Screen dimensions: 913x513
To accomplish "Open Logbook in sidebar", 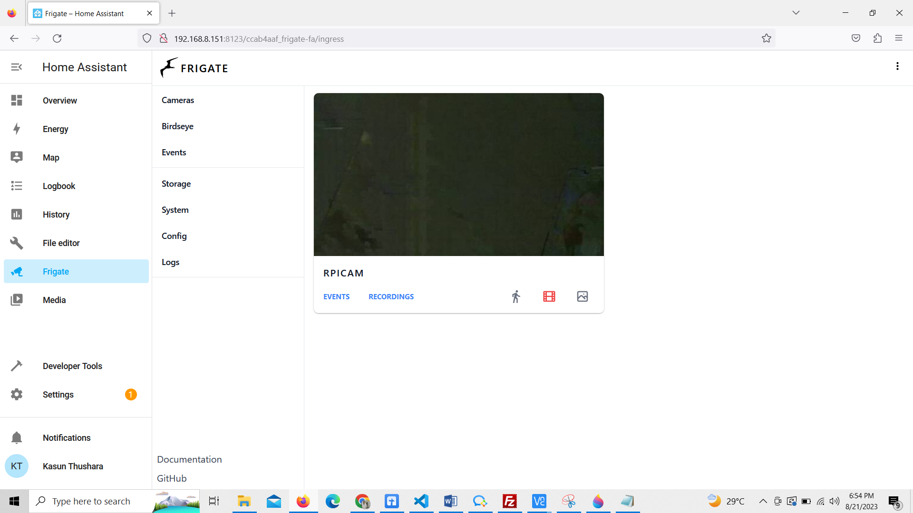I will pos(76,186).
